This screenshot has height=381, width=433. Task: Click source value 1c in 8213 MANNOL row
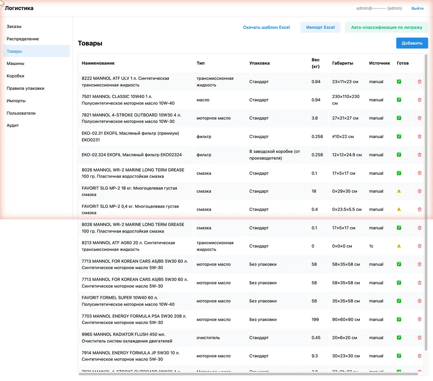coord(371,246)
